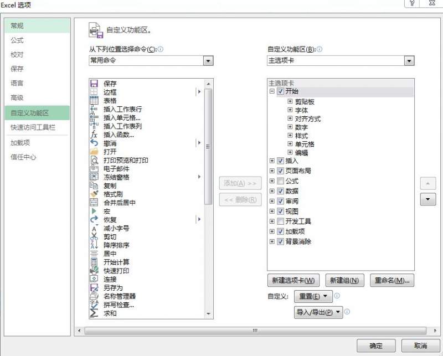Click the 居中 center align icon
This screenshot has width=443, height=356.
[94, 254]
